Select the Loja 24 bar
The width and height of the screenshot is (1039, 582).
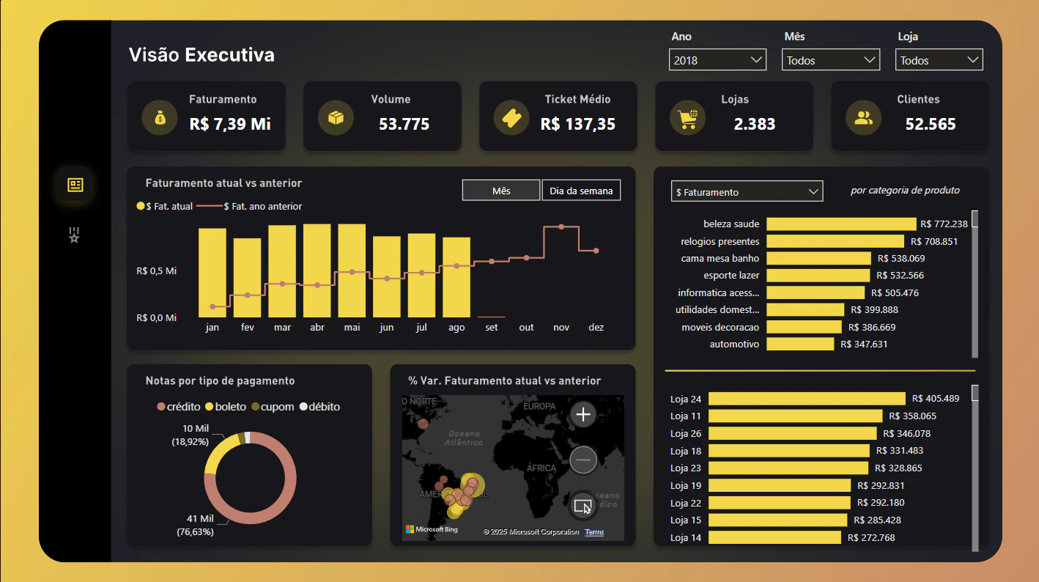click(x=807, y=399)
